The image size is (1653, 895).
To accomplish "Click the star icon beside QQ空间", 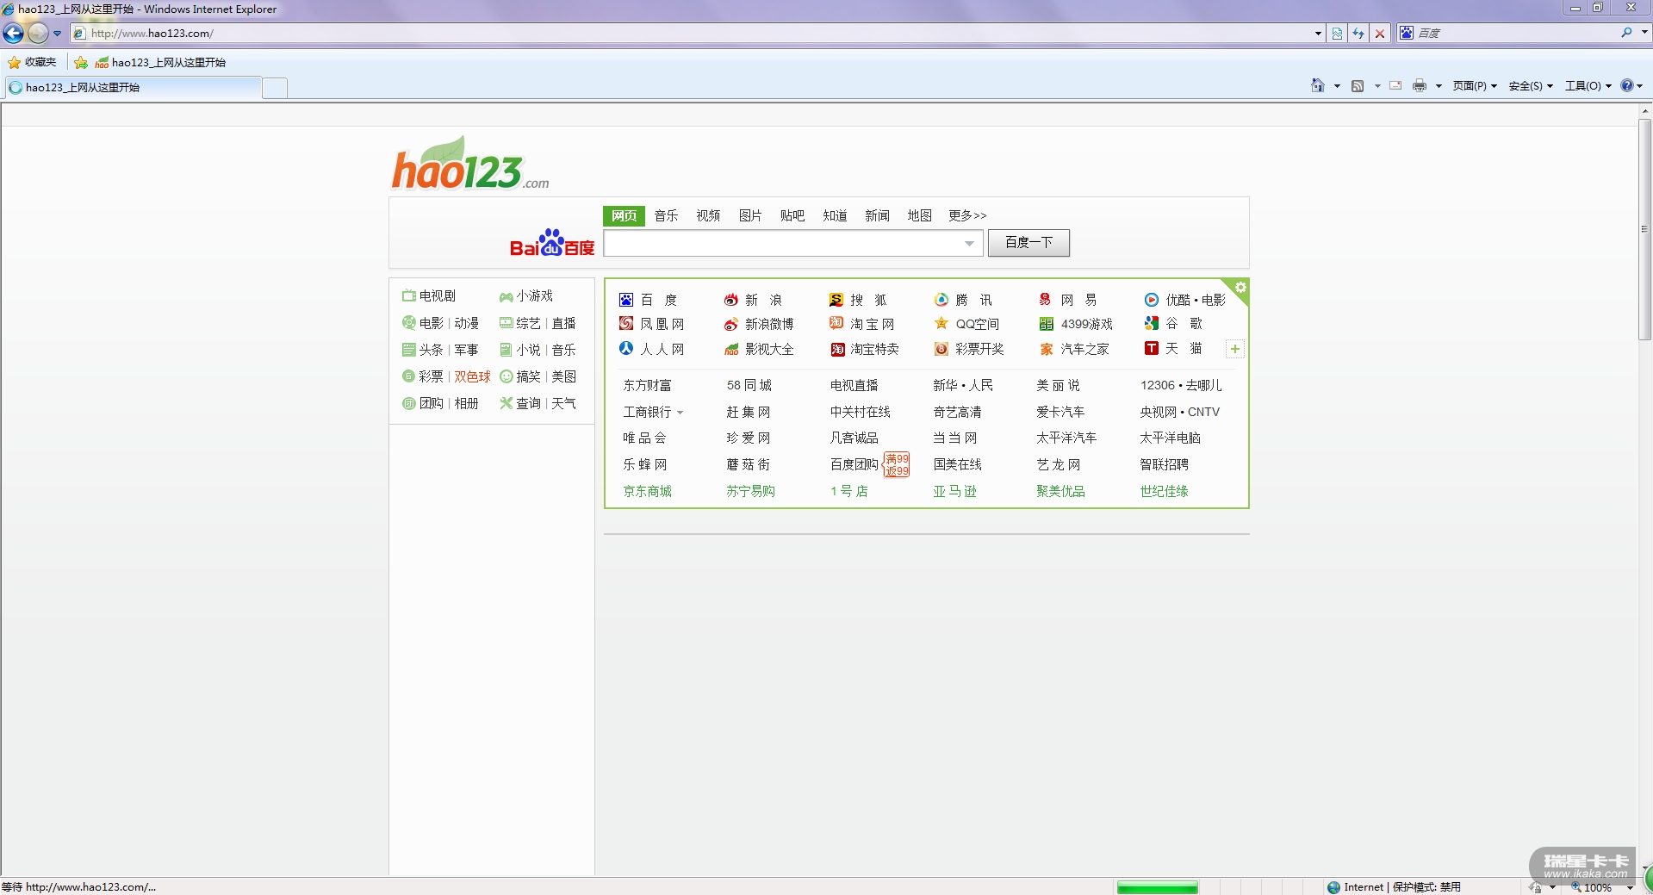I will (941, 324).
